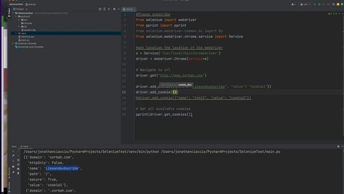The height and width of the screenshot is (194, 344).
Task: Click the Run with Coverage icon
Action: pos(324,4)
